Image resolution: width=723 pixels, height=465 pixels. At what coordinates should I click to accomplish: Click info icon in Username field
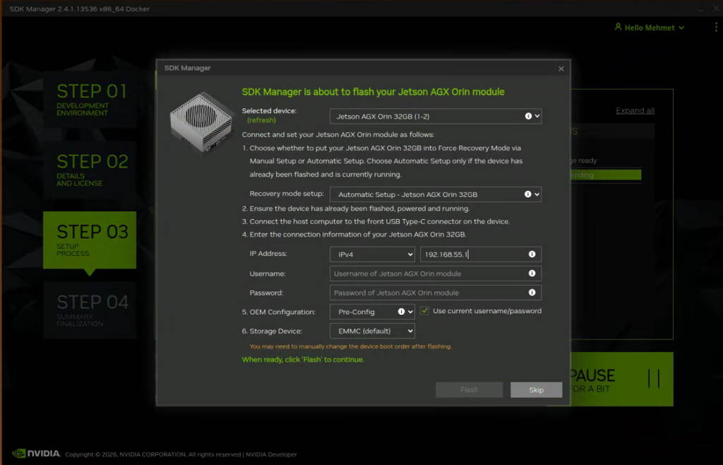point(532,273)
